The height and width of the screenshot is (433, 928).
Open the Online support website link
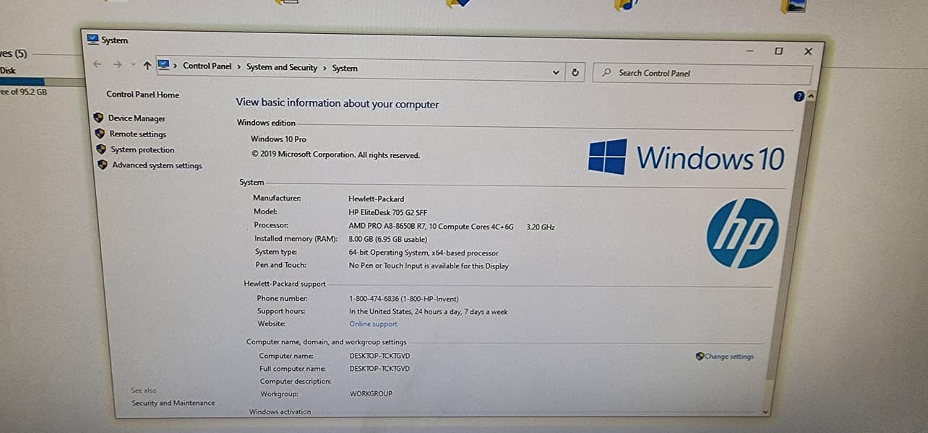coord(374,324)
